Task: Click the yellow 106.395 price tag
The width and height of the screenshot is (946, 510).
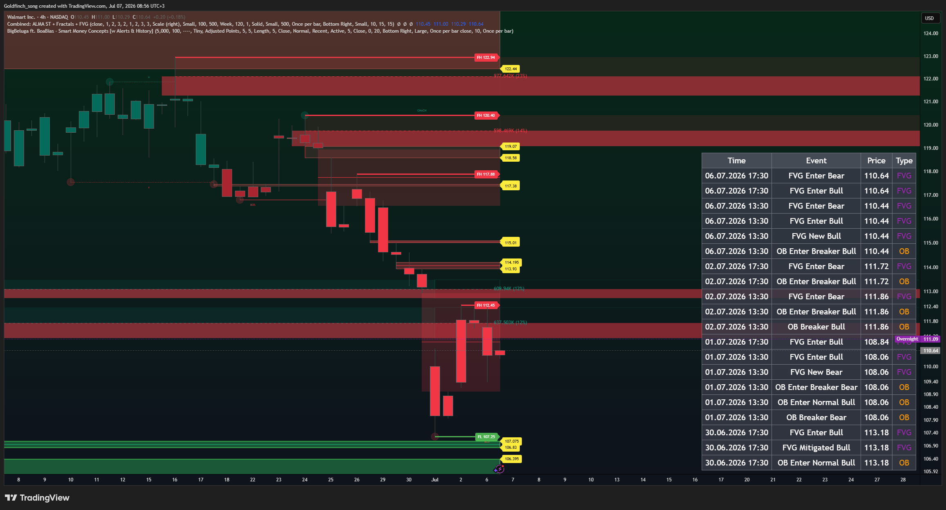Action: coord(511,459)
